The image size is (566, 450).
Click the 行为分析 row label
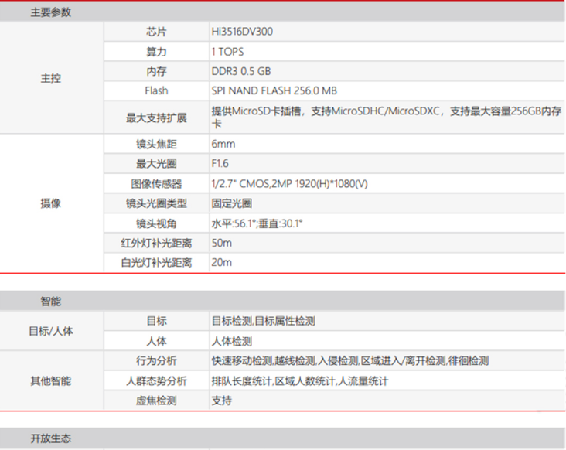[156, 361]
